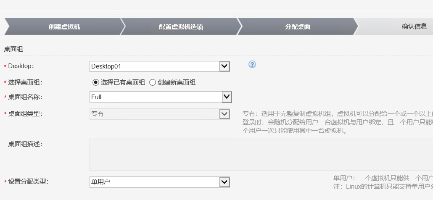Image resolution: width=433 pixels, height=200 pixels.
Task: Select the 创建新桌面组 radio button
Action: pyautogui.click(x=153, y=82)
